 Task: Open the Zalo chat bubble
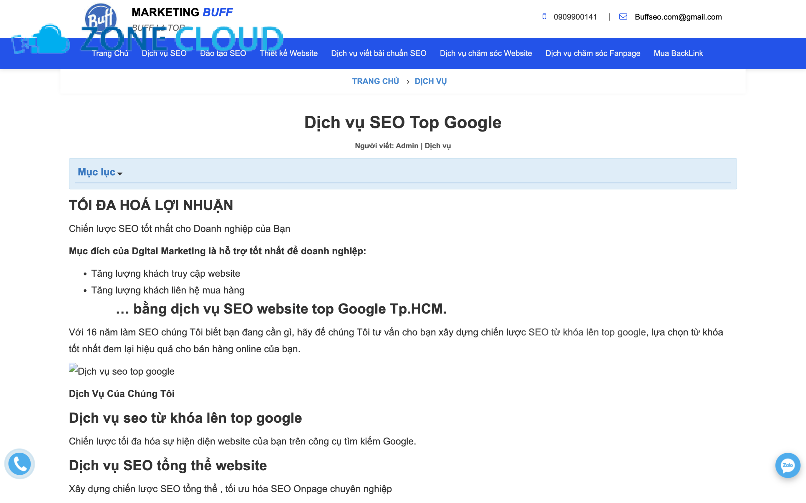point(787,465)
